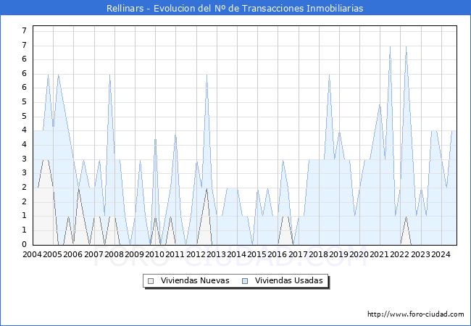Click the 2004 x-axis year label

click(x=32, y=254)
